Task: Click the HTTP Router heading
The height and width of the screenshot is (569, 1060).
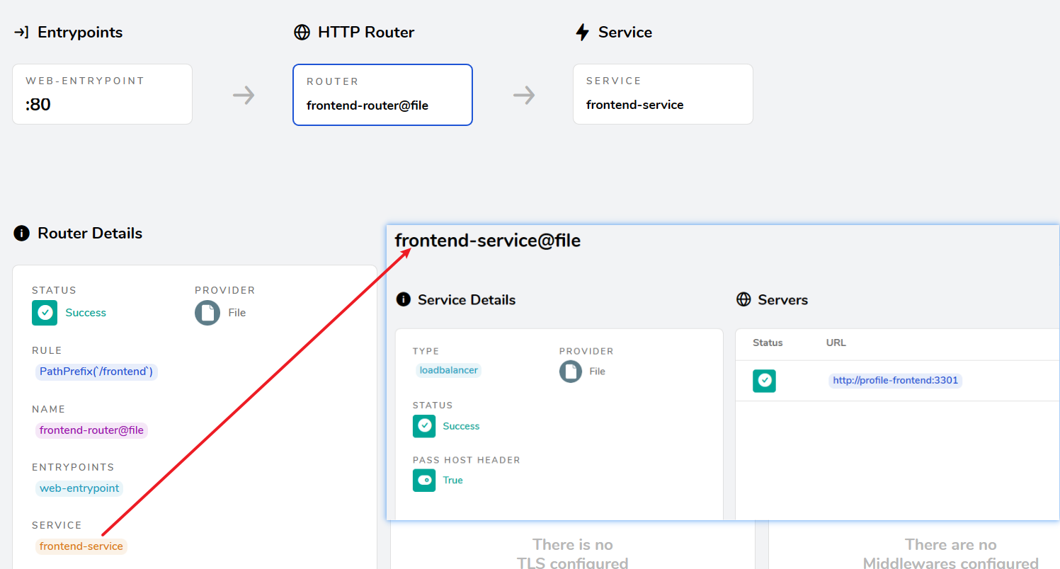Action: tap(366, 33)
